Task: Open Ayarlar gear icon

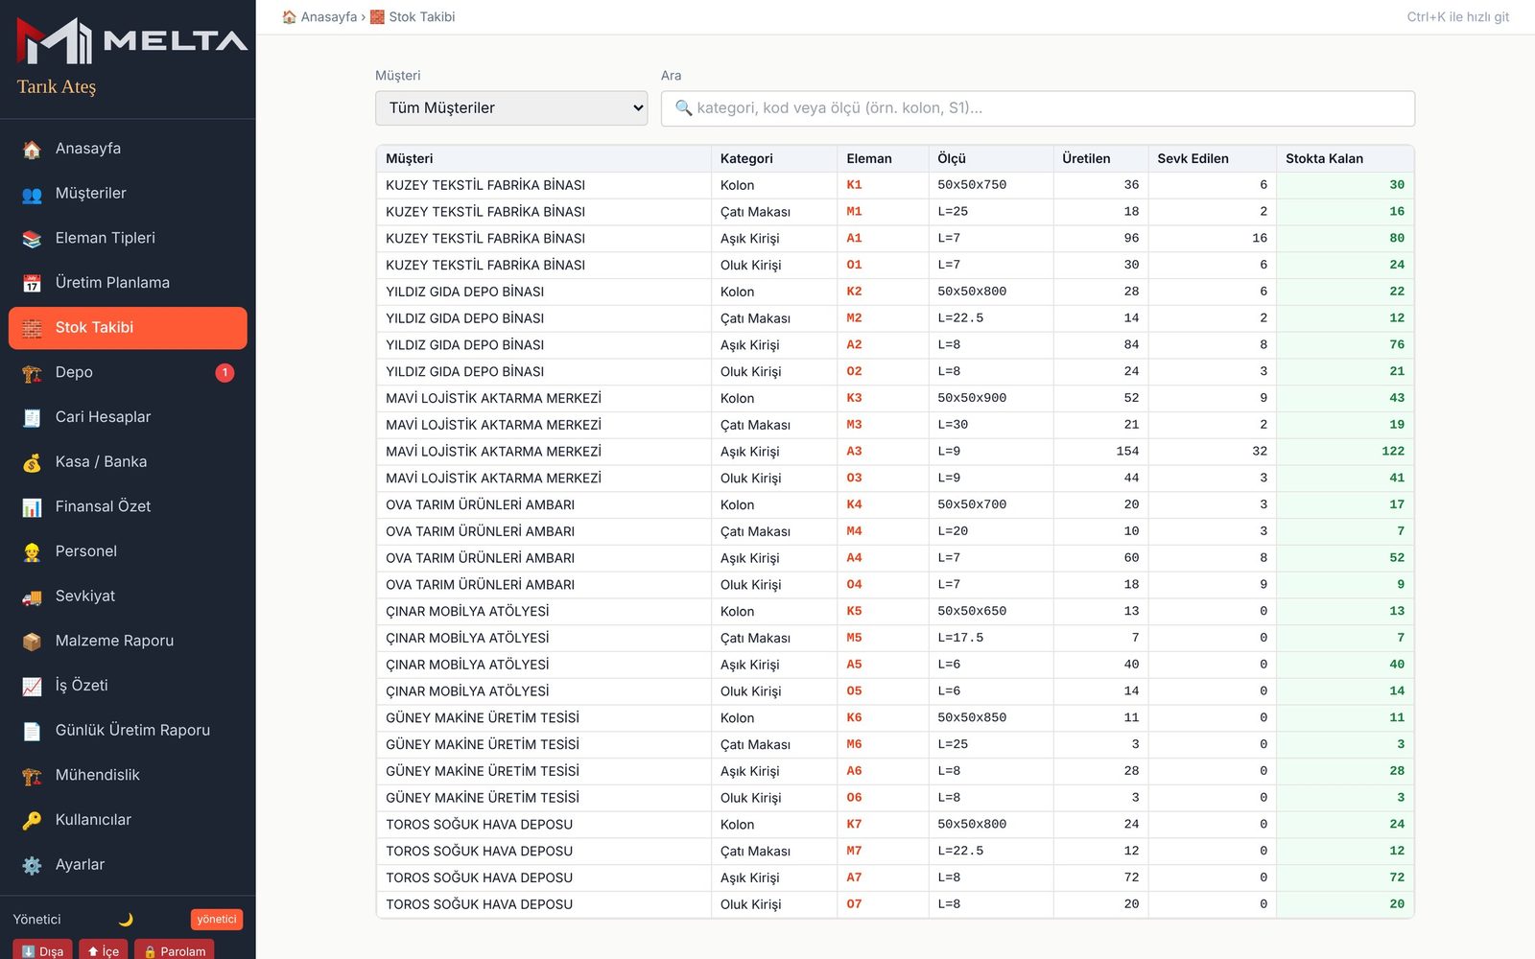Action: tap(32, 865)
